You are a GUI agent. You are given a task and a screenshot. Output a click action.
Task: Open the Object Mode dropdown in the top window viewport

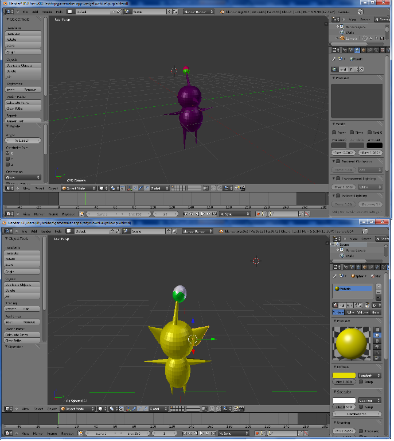pos(79,188)
